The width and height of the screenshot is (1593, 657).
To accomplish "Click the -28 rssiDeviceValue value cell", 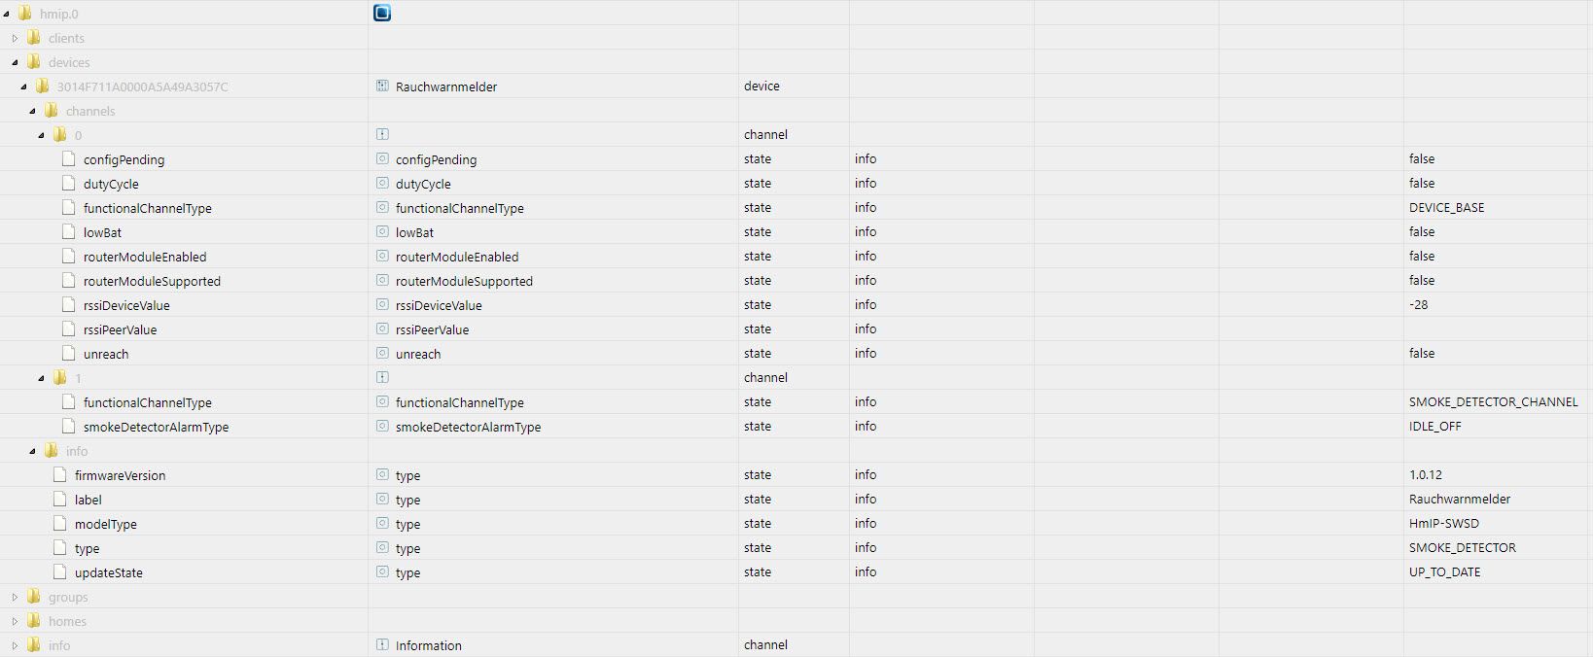I will (1418, 305).
